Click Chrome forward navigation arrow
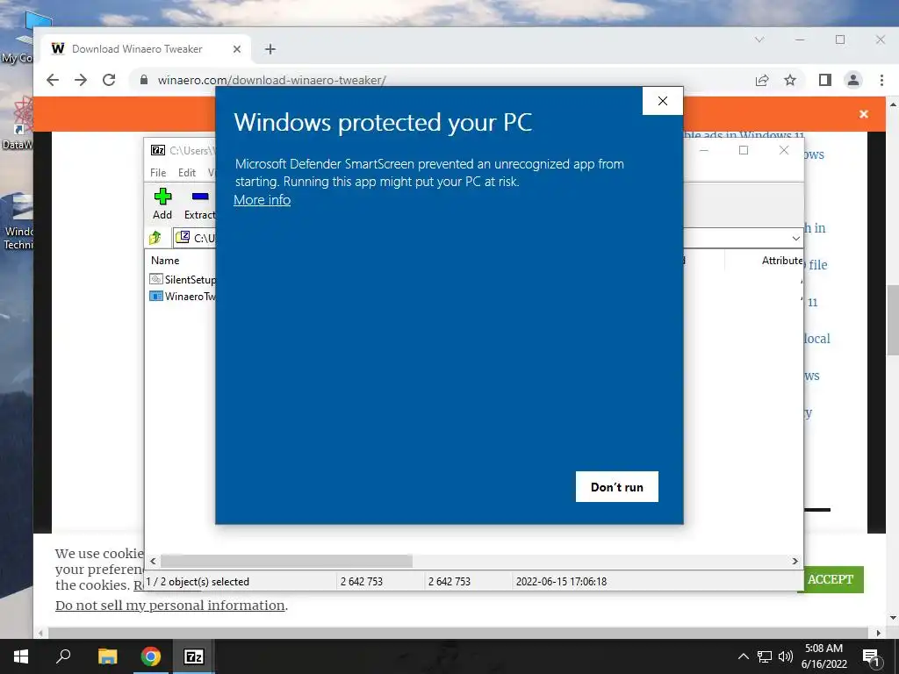The image size is (899, 674). tap(81, 80)
